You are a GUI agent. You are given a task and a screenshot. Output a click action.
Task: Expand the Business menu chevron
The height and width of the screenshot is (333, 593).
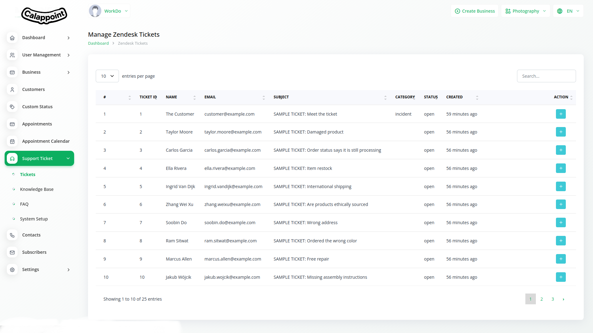click(x=69, y=72)
